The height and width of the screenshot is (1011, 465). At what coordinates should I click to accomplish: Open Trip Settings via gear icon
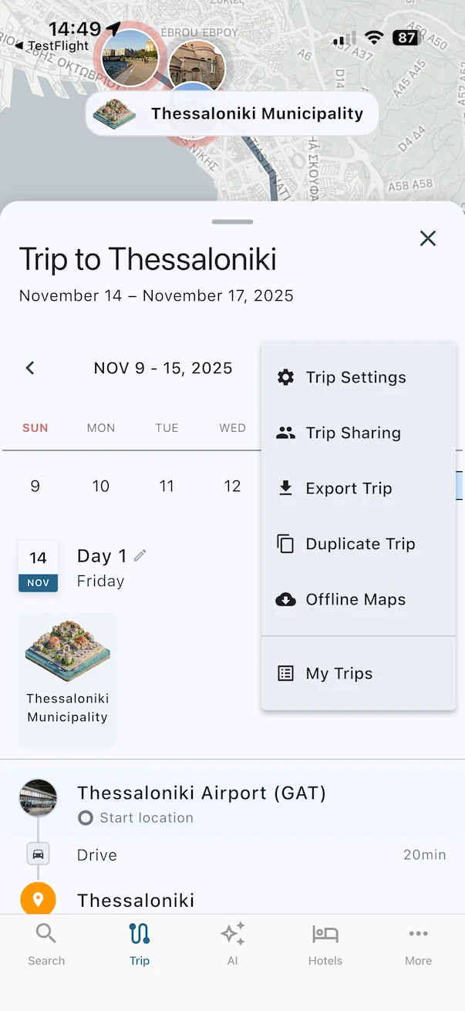pos(285,377)
